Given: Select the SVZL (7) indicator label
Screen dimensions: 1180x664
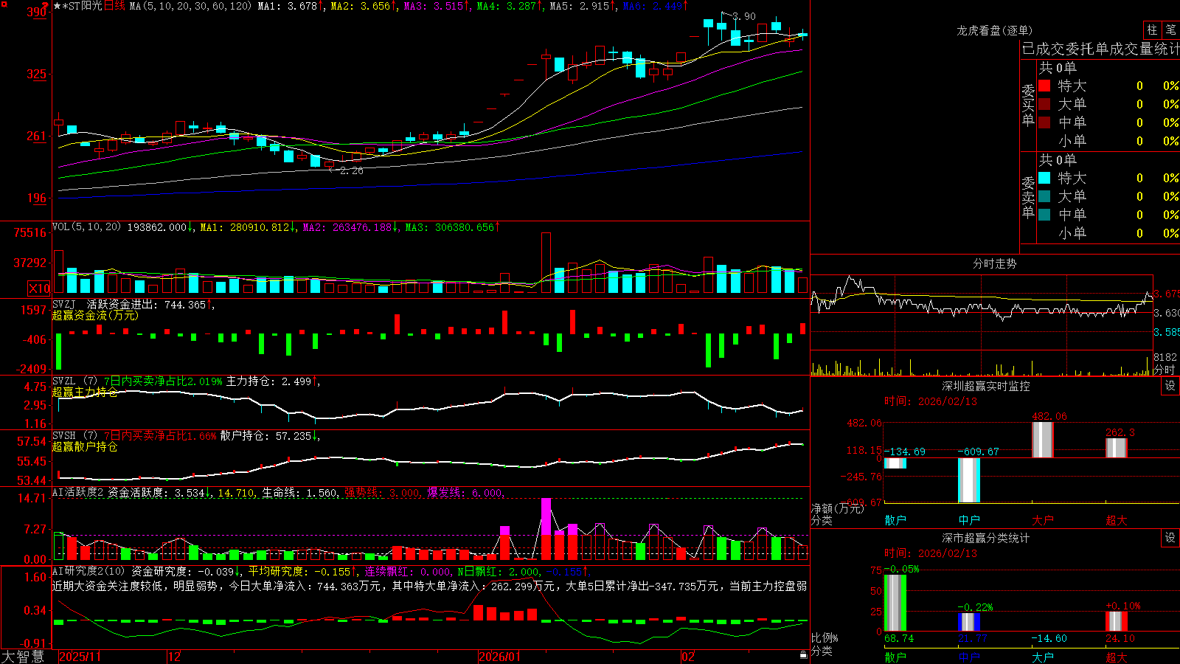Looking at the screenshot, I should pyautogui.click(x=74, y=381).
